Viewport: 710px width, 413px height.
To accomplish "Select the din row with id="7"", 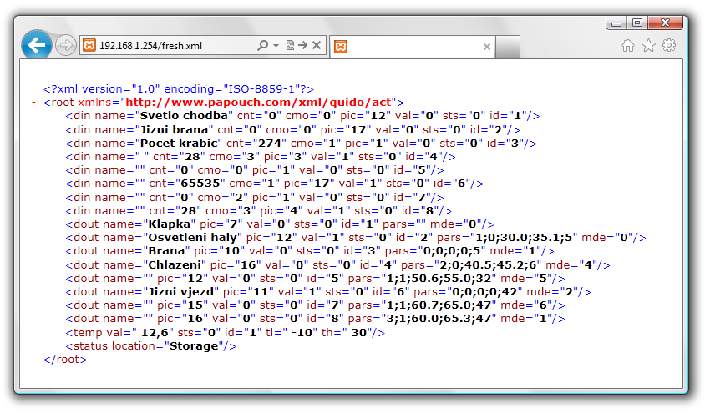I will [x=255, y=197].
